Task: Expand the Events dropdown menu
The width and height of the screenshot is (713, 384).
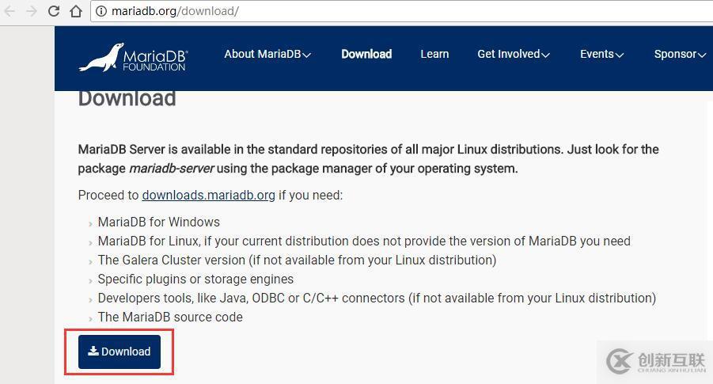Action: tap(601, 54)
